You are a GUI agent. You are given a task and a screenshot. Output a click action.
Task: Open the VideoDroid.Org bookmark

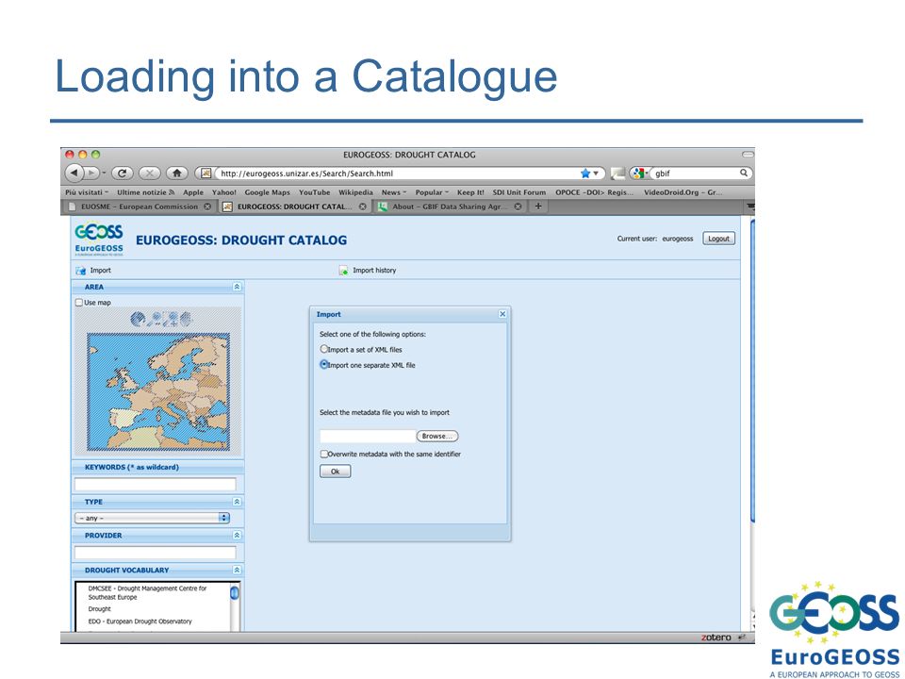pyautogui.click(x=683, y=192)
